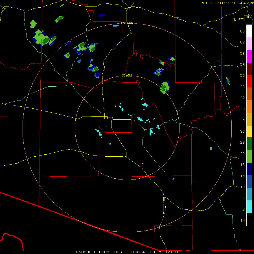Viewport: 254px width, 254px height.
Task: Click the 30 legend value
Action: pos(242,131)
